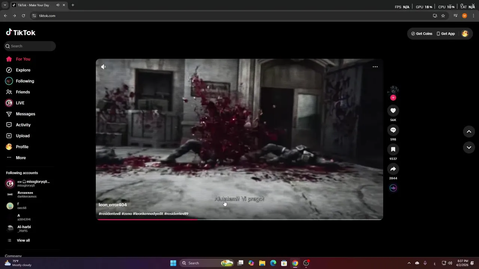Open the tab search dropdown
This screenshot has width=479, height=269.
click(4, 5)
